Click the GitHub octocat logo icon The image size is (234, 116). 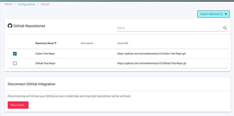pyautogui.click(x=10, y=26)
